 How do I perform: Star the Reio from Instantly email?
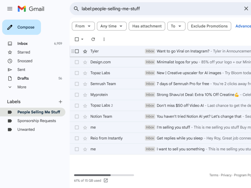(85, 138)
